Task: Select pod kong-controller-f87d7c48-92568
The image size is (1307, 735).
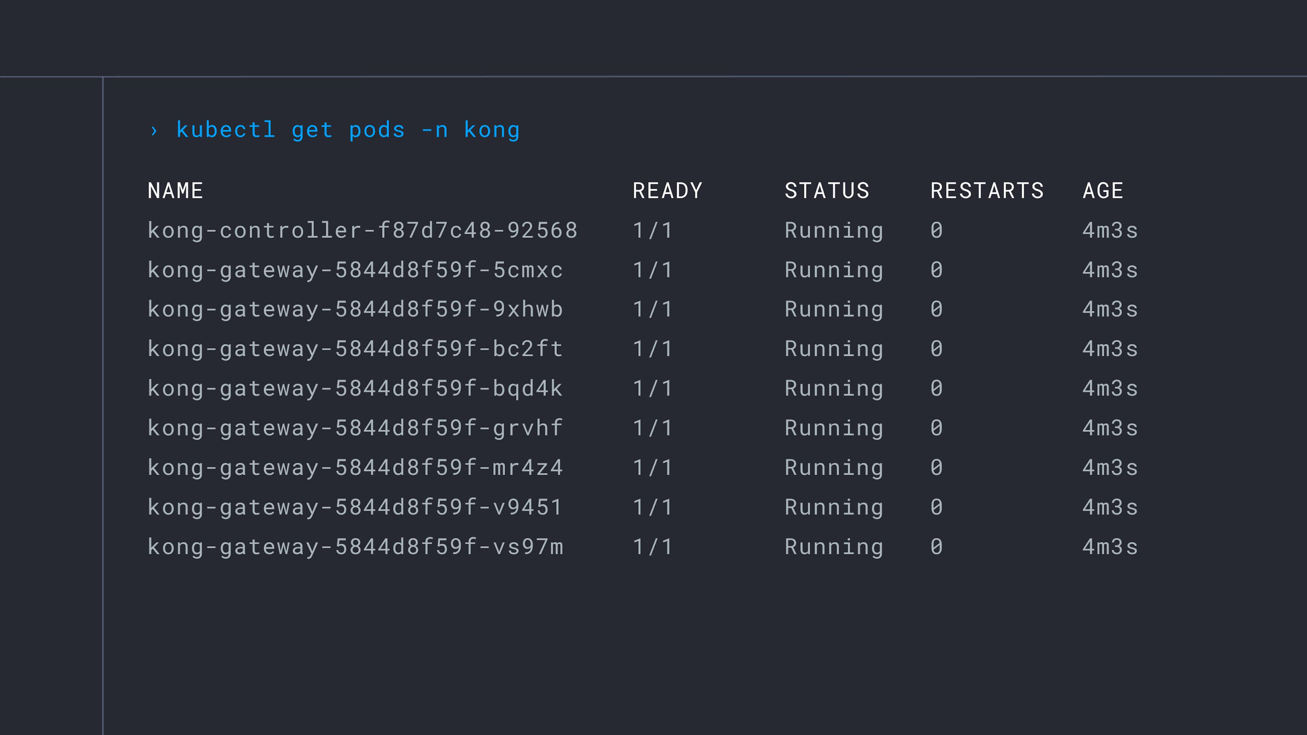Action: [x=362, y=230]
